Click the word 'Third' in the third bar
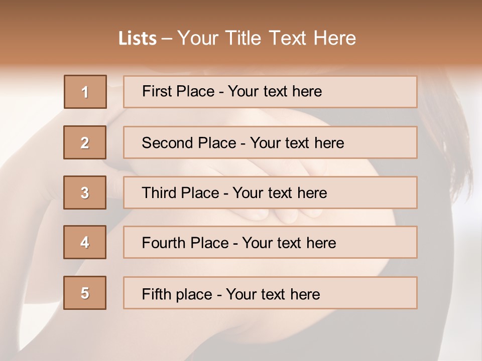The width and height of the screenshot is (482, 361). 159,193
